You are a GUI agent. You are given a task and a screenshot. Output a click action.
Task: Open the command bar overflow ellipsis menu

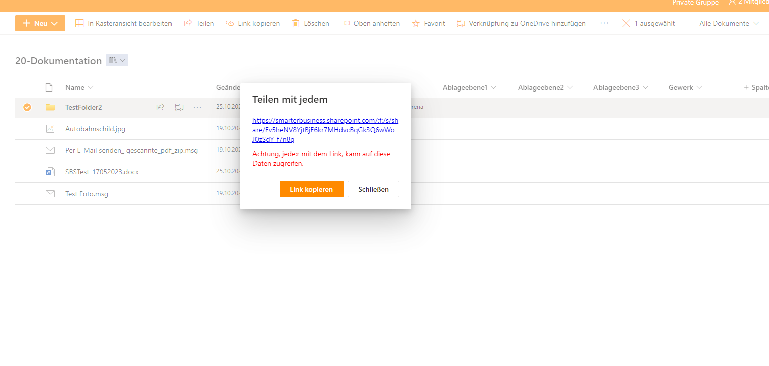[604, 23]
